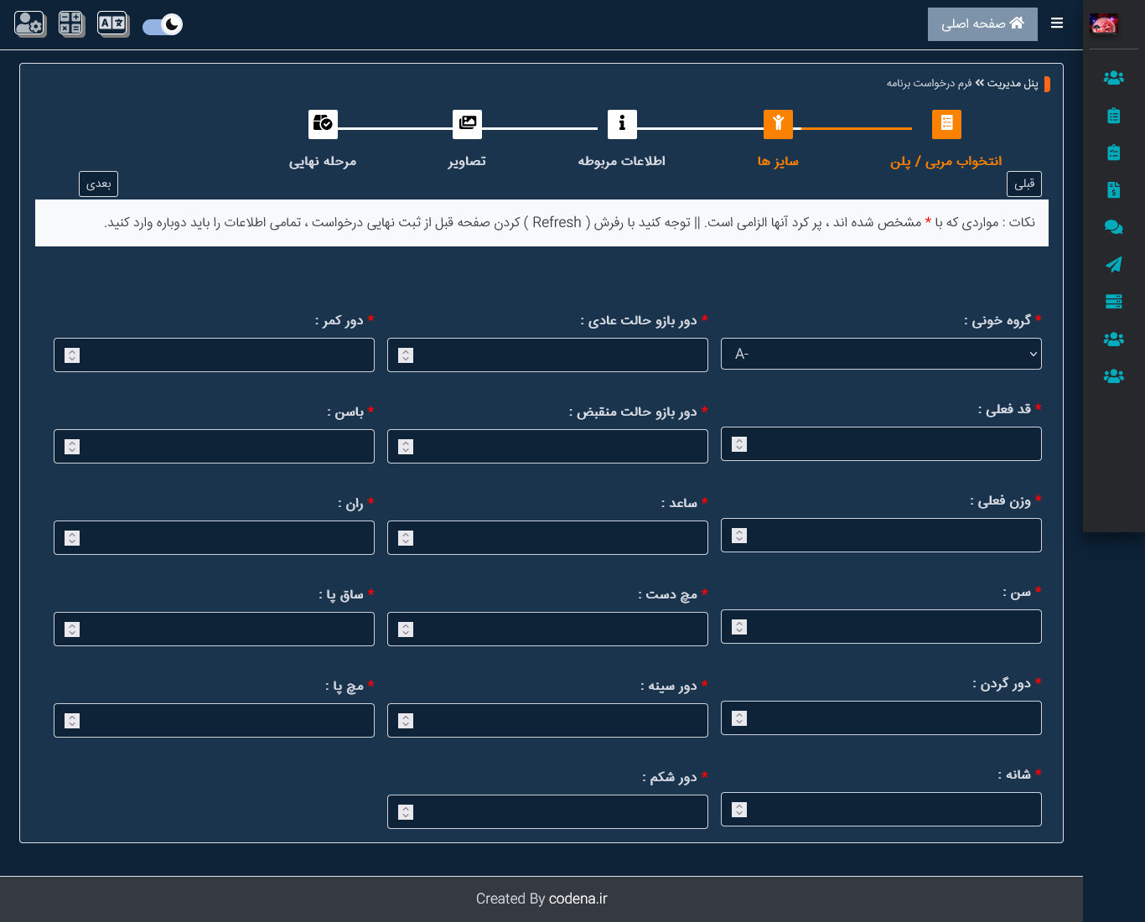The width and height of the screenshot is (1145, 922).
Task: Click the language translate icon
Action: click(x=112, y=23)
